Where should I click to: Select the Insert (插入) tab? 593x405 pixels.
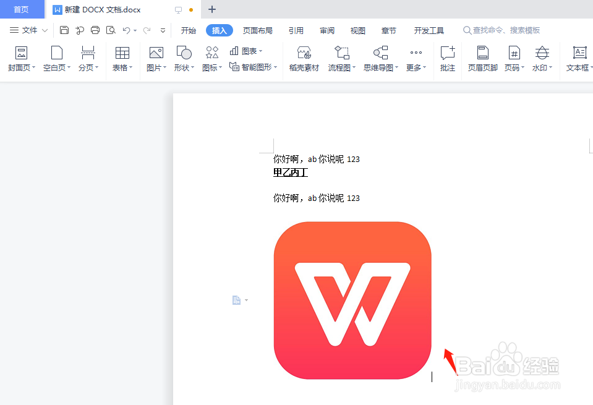click(x=220, y=30)
